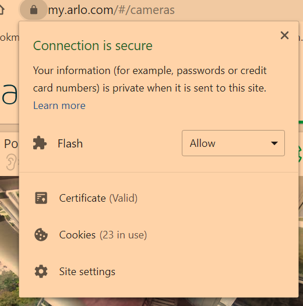Click the Flash puzzle-piece plugin icon
The height and width of the screenshot is (306, 303).
click(40, 143)
